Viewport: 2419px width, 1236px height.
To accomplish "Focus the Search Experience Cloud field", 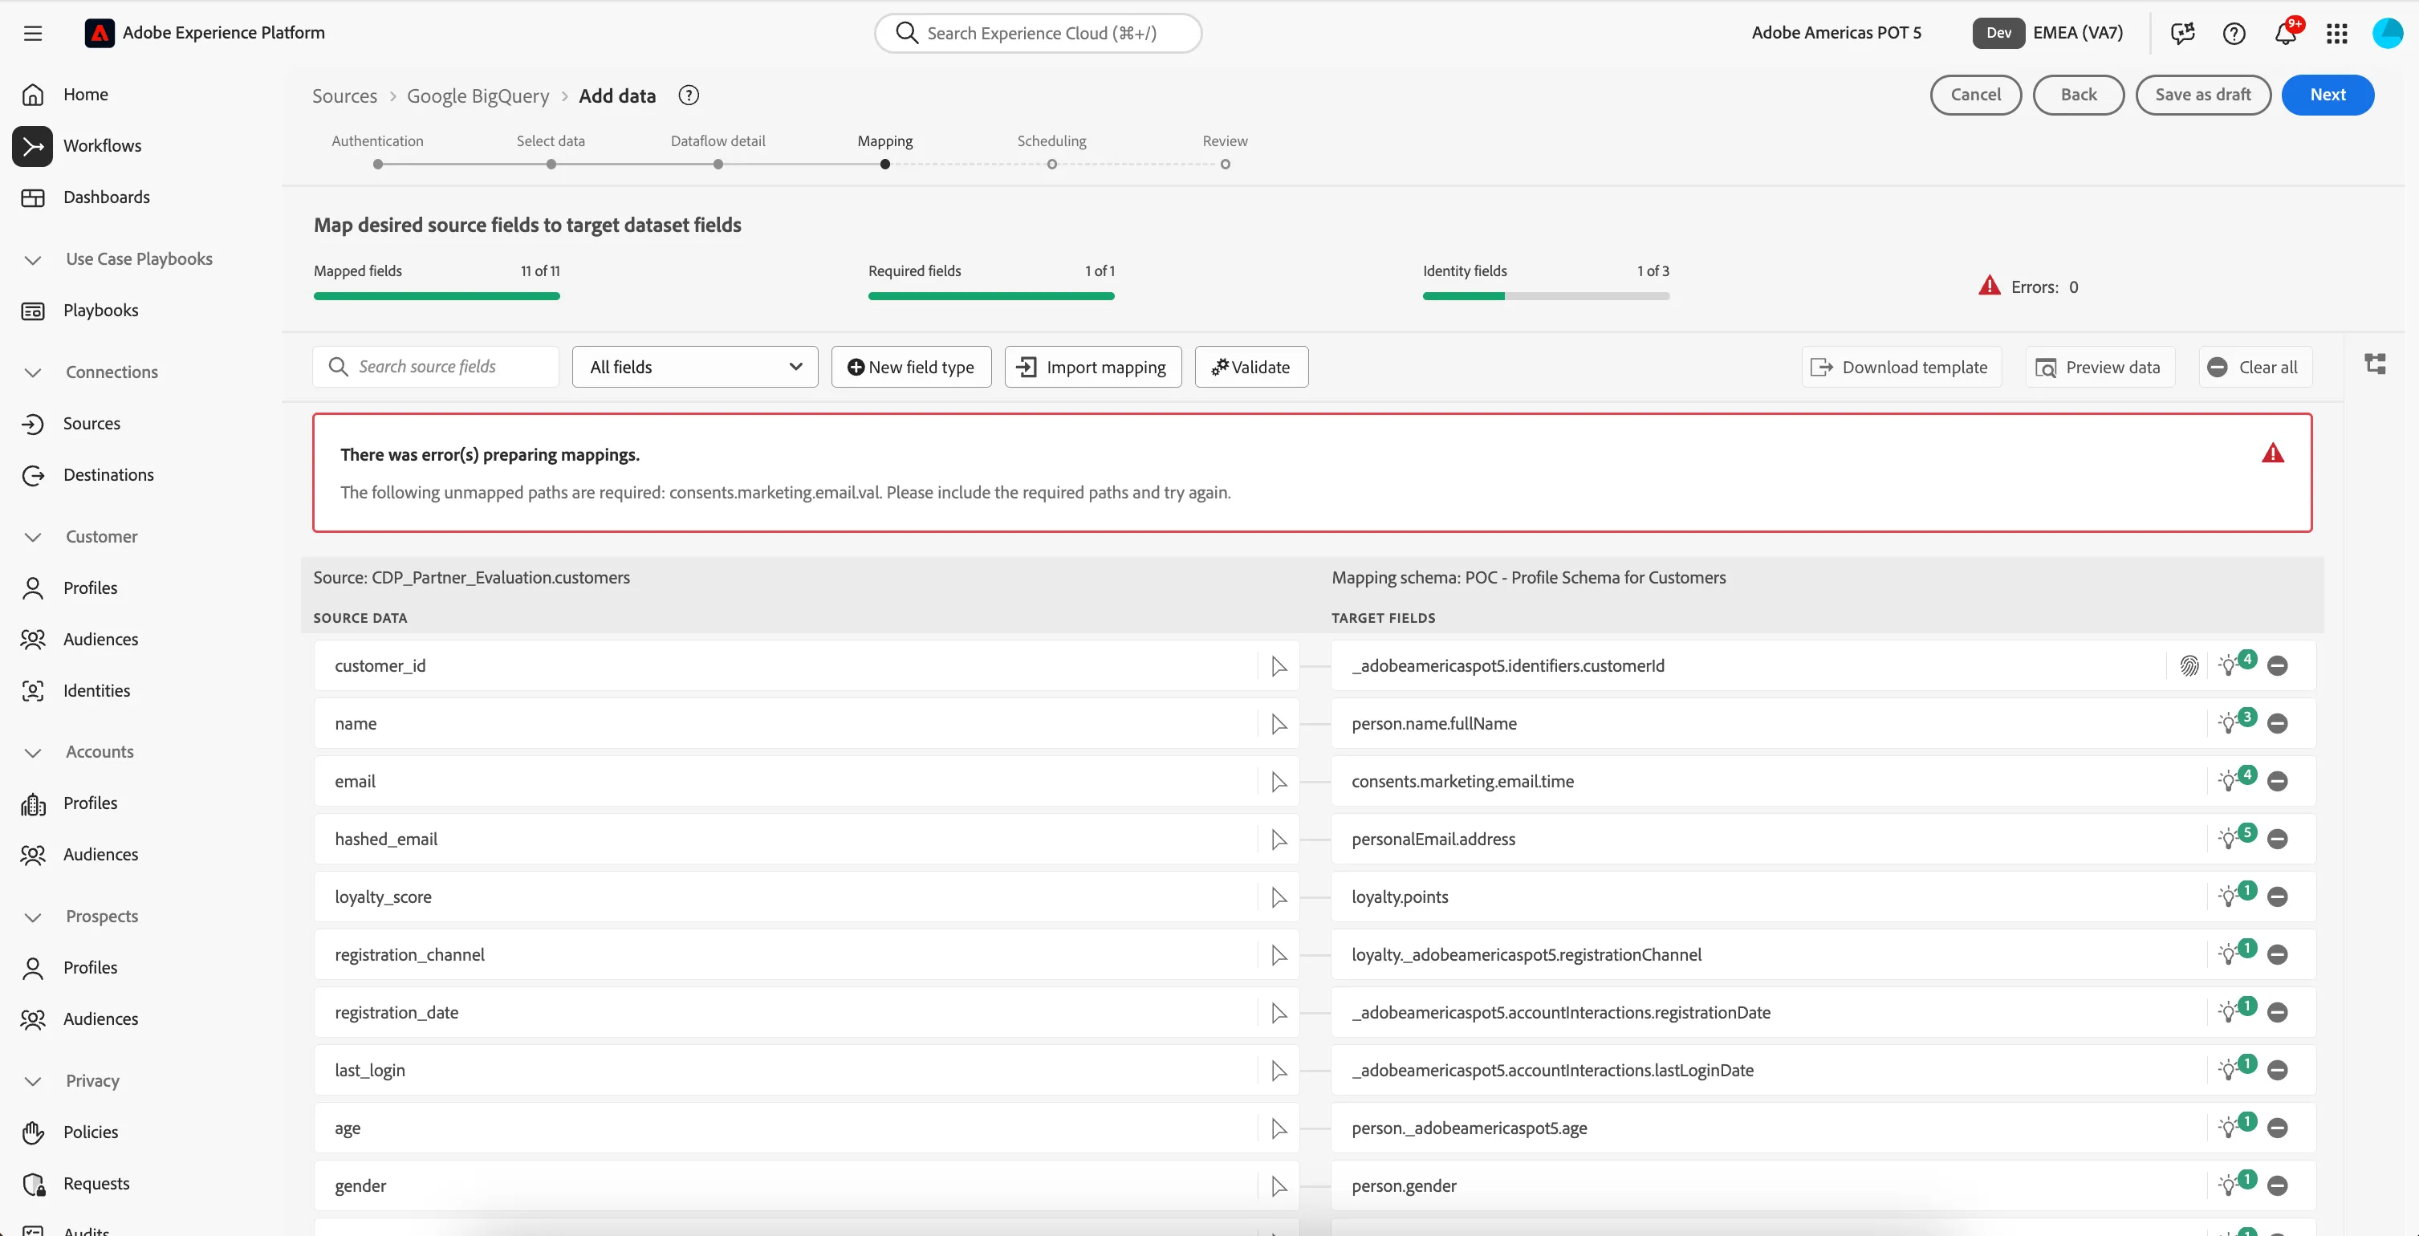I will tap(1038, 33).
